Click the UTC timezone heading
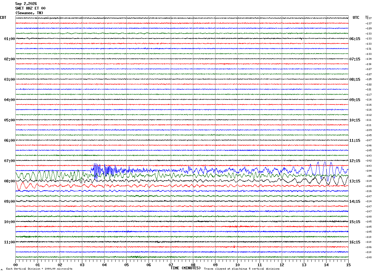The height and width of the screenshot is (273, 373). coord(356,18)
